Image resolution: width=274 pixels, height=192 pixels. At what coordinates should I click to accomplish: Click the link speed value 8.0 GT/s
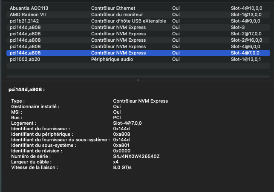coord(123,167)
